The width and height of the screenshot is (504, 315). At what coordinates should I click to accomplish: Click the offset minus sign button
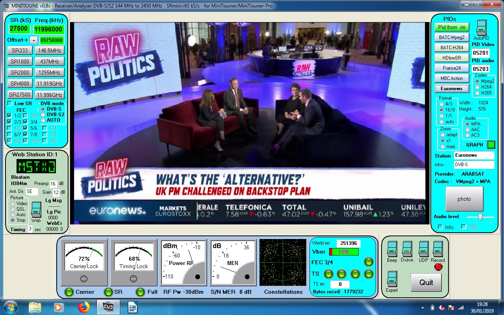[x=34, y=40]
